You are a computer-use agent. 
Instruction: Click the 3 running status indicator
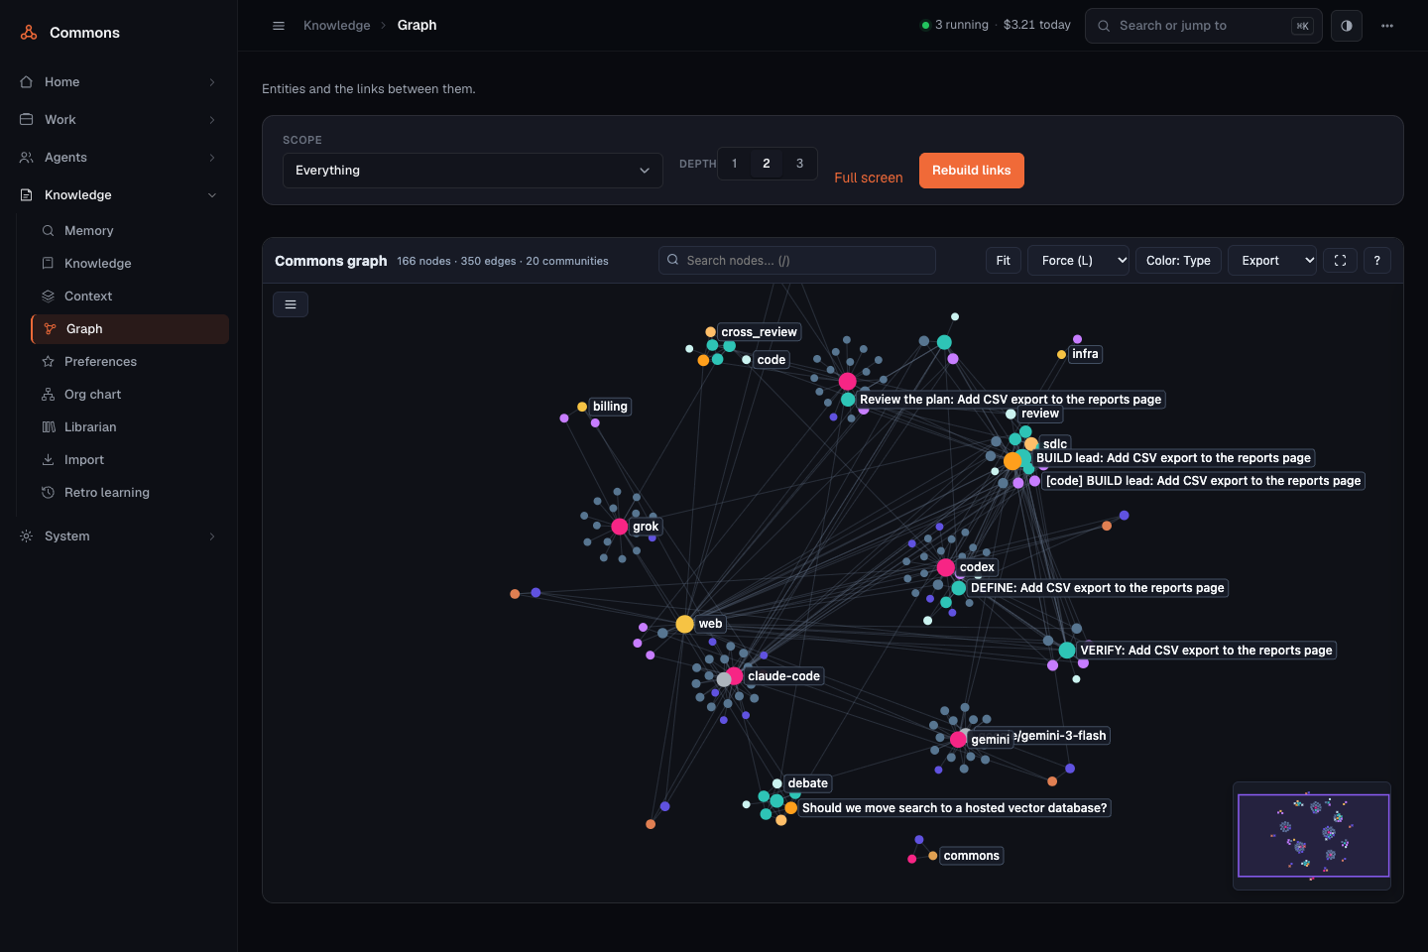click(x=955, y=25)
